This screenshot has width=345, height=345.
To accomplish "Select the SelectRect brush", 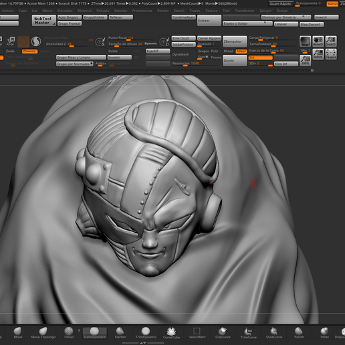I will tap(197, 333).
